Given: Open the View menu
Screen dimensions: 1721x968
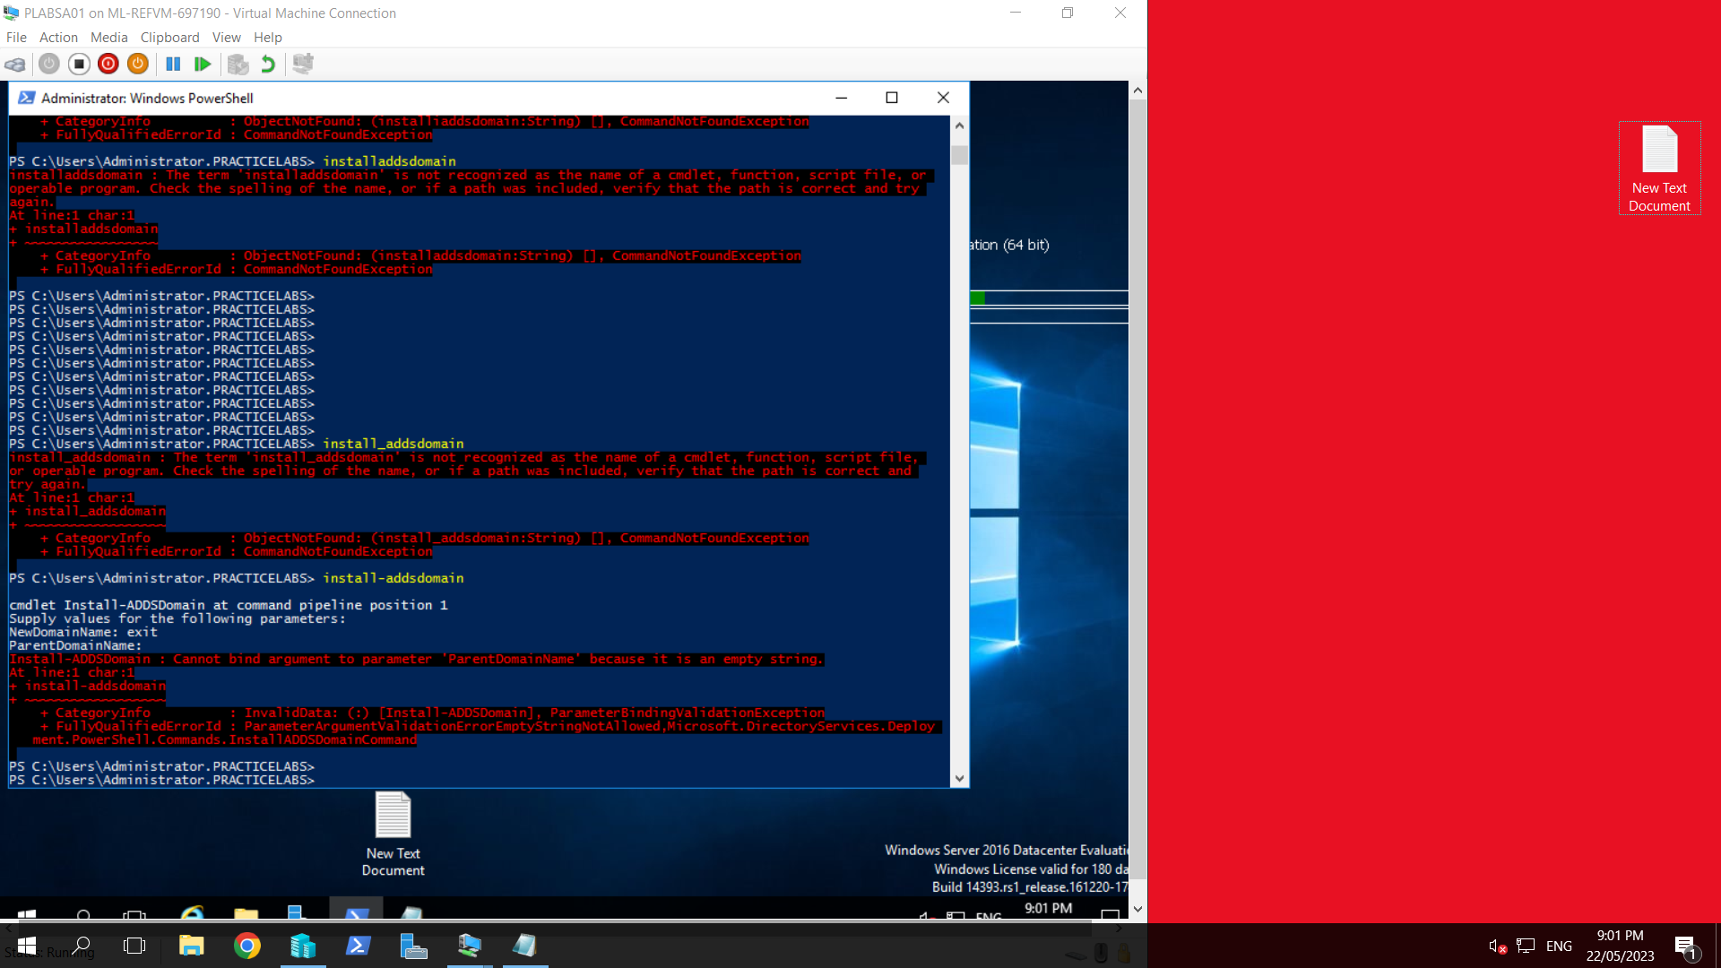Looking at the screenshot, I should click(x=226, y=38).
